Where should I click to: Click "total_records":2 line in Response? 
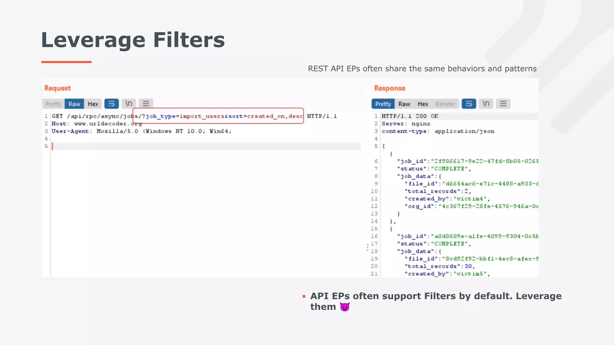pos(438,191)
